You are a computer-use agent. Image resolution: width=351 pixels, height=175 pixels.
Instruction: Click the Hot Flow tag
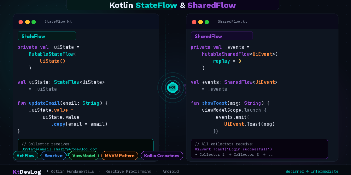[26, 156]
